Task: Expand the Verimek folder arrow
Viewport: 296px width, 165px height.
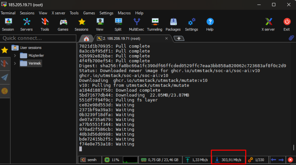Action: [x=15, y=64]
